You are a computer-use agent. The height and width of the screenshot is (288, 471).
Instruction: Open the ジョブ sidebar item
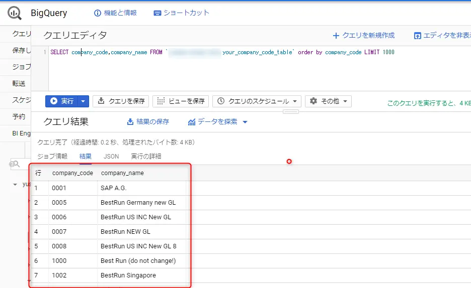(x=16, y=67)
